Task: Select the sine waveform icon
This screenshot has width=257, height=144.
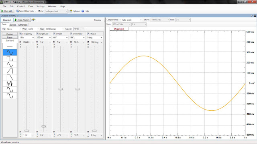Action: [10, 52]
